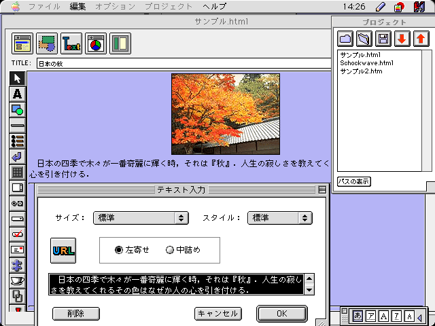Viewport: 435px width, 326px height.
Task: Select the arrow pointer tool
Action: click(x=18, y=79)
